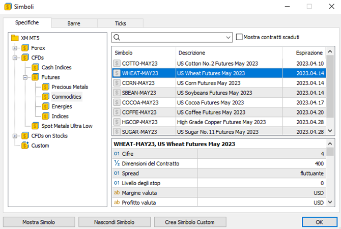Screen dimensions: 341x229
Task: Switch to the Barre tab
Action: (x=74, y=23)
